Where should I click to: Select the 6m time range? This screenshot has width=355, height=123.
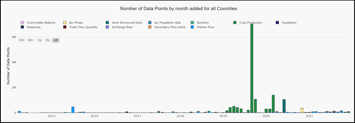click(x=31, y=40)
